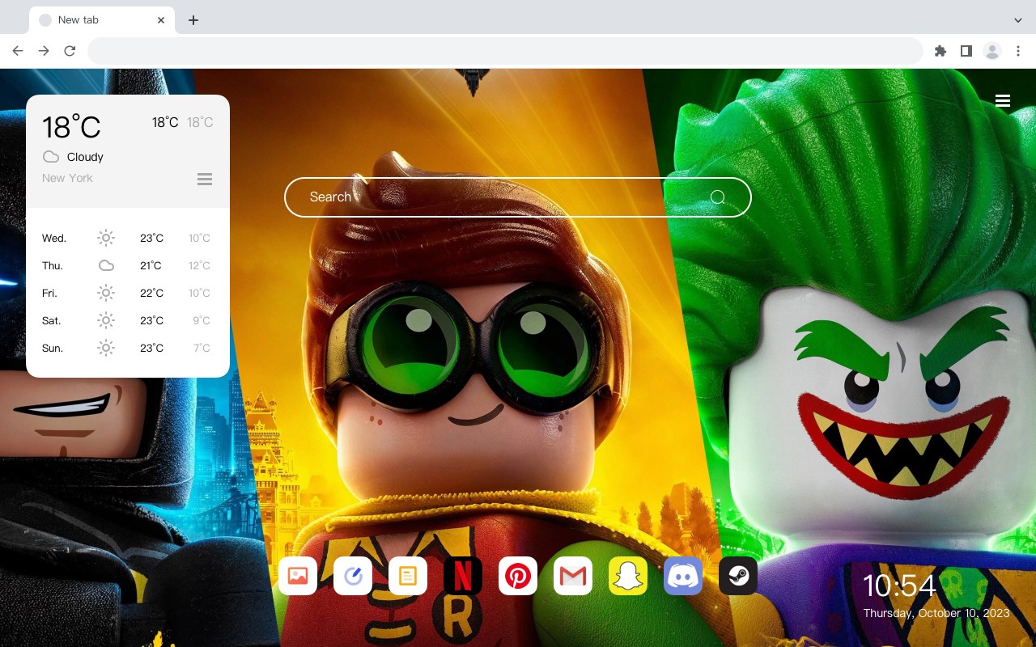Select the Thu. forecast row
Screen dimensions: 1036x647
coord(128,265)
